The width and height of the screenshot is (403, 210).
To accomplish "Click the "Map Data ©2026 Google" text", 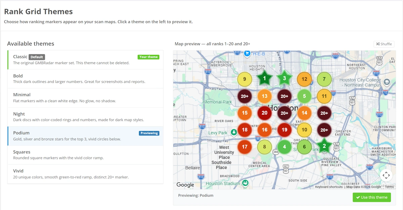I will pos(364,187).
